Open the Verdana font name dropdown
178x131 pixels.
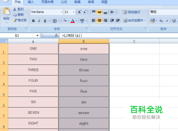(62, 12)
